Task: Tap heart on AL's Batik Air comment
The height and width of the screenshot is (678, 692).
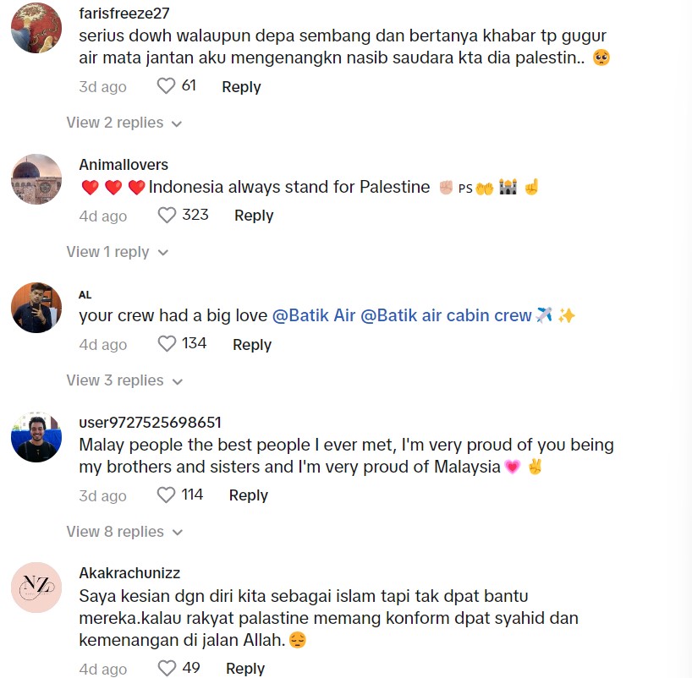Action: 167,344
